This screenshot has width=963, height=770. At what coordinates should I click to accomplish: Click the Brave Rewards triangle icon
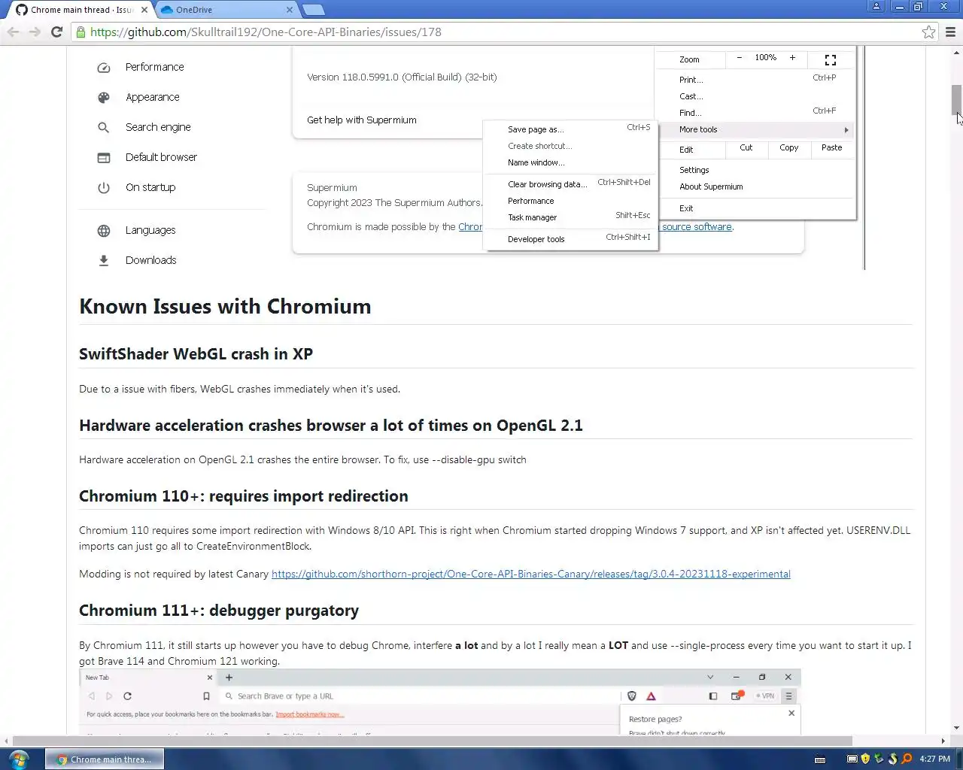[651, 696]
